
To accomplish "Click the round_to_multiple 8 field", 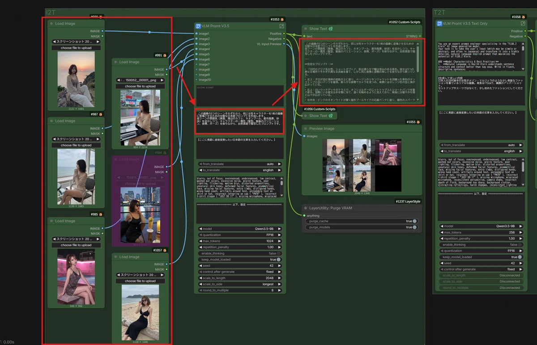I will pyautogui.click(x=240, y=290).
